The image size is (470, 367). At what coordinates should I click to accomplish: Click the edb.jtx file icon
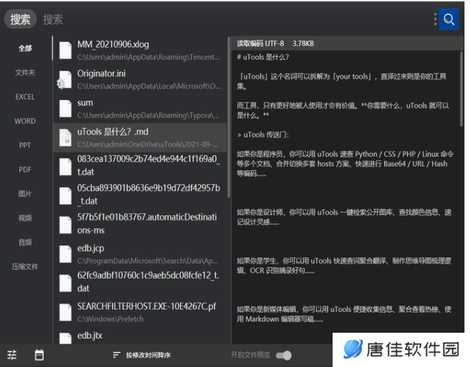coord(65,338)
